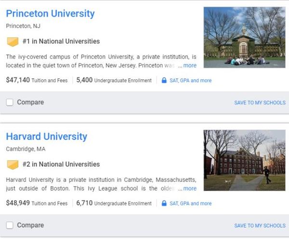Click the lock icon in Princeton's card

pyautogui.click(x=164, y=80)
